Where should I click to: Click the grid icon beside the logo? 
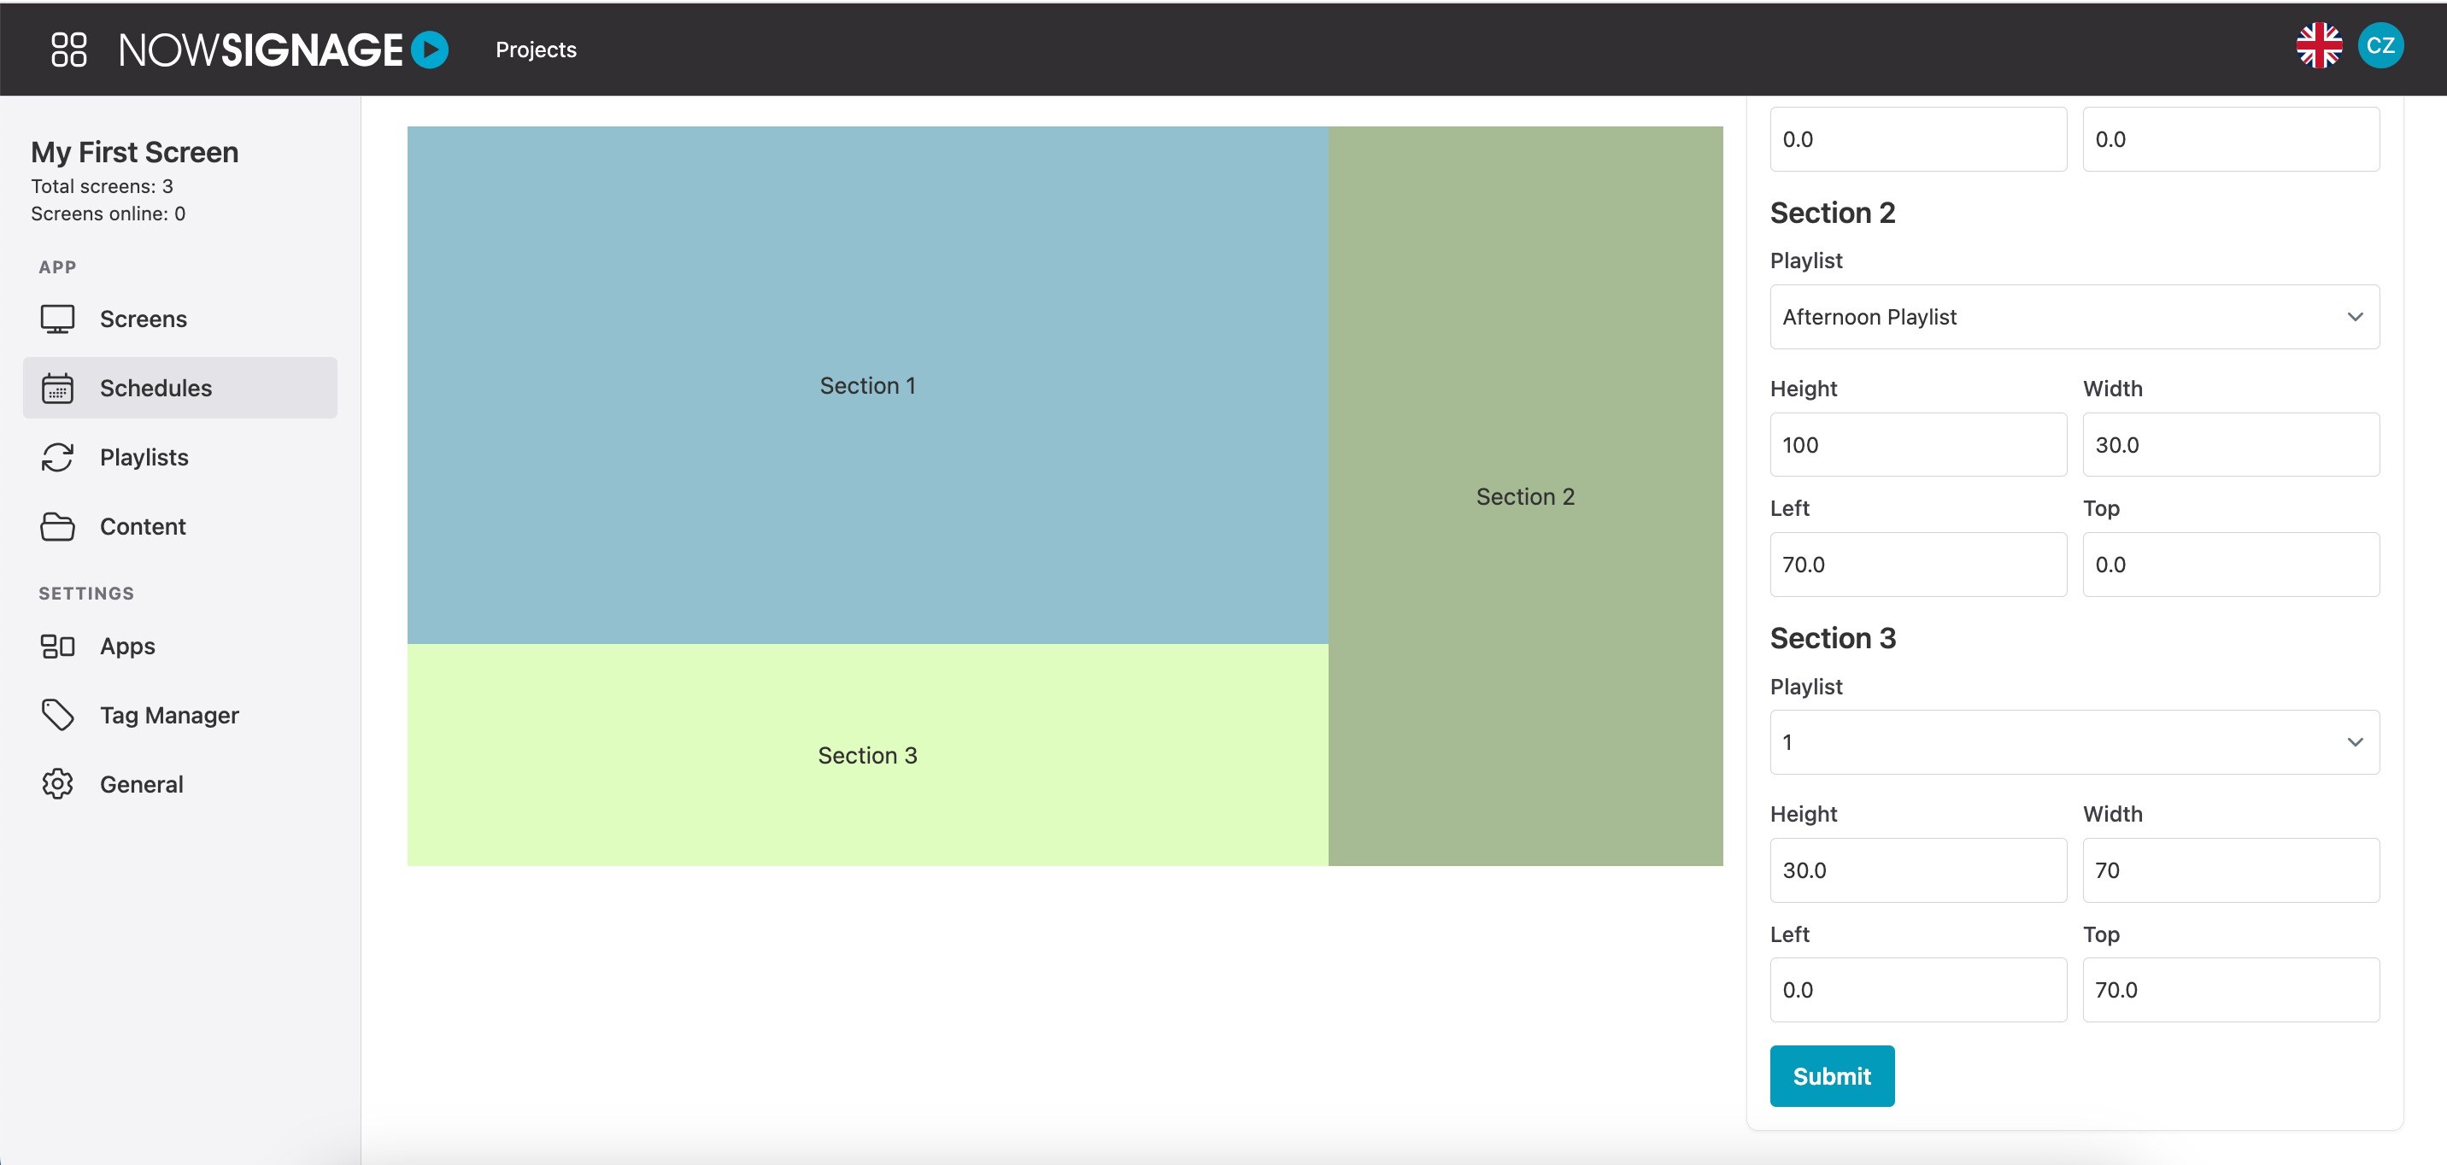[x=68, y=49]
